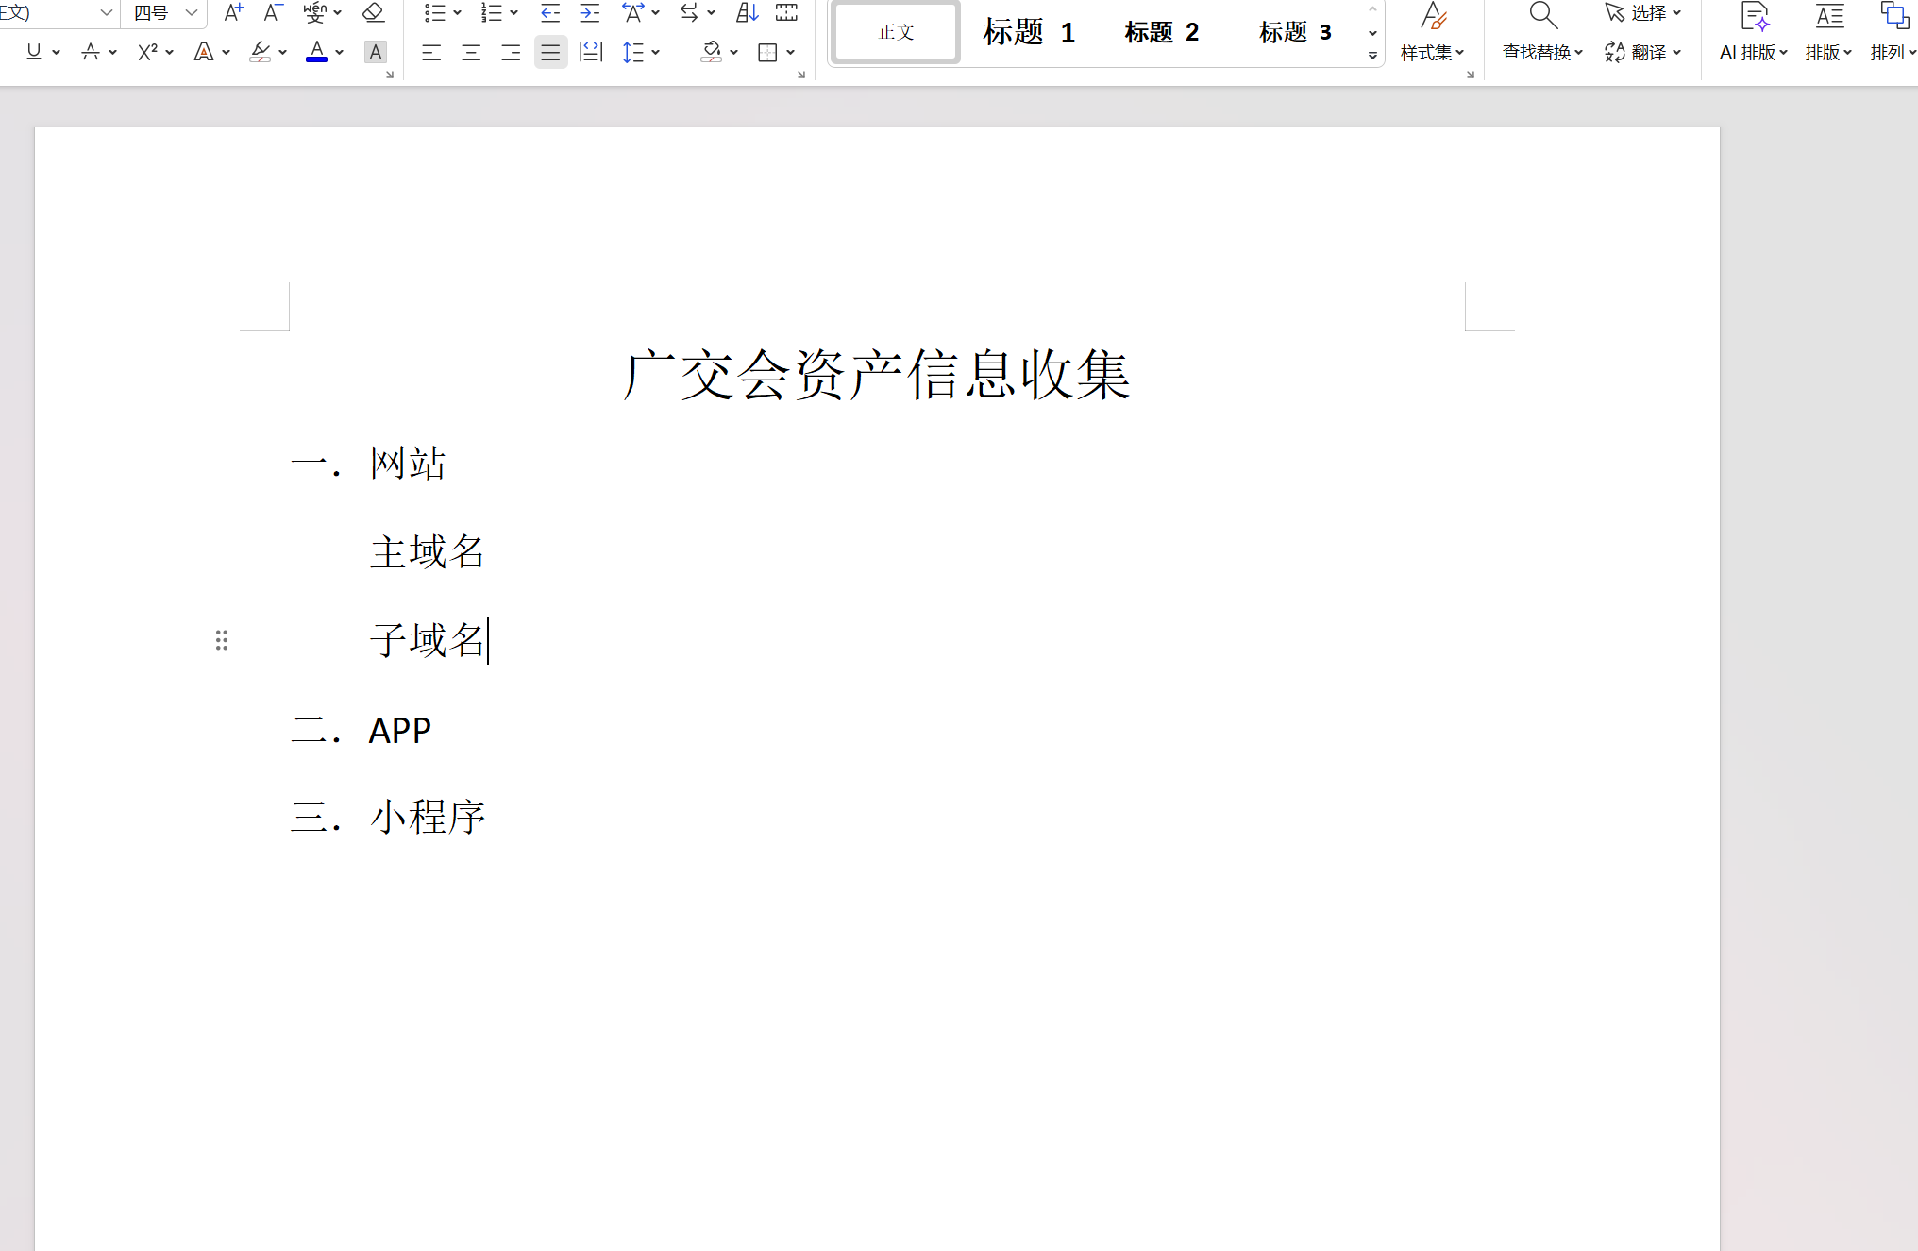Image resolution: width=1918 pixels, height=1251 pixels.
Task: Add a pinyin guide with the wén icon
Action: [314, 12]
